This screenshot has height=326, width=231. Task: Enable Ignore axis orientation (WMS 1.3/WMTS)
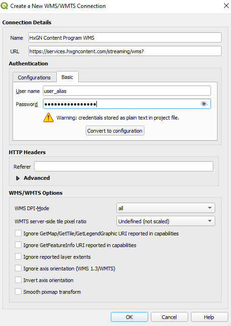coord(18,269)
